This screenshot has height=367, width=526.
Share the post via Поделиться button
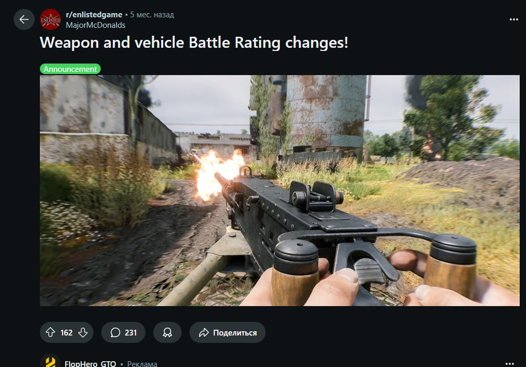[227, 332]
